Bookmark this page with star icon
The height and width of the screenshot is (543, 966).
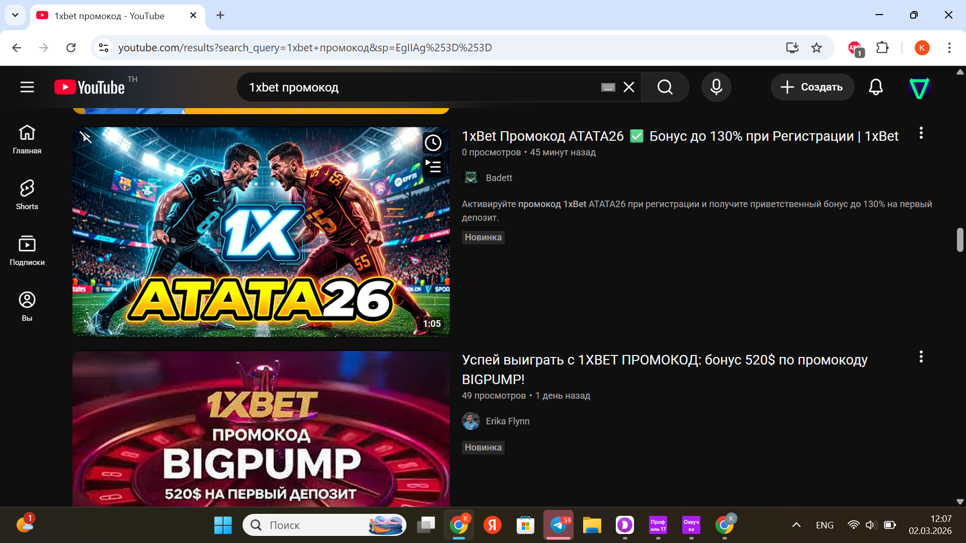(x=816, y=48)
